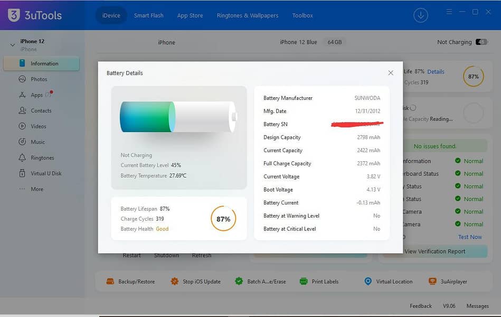Click the 87% battery ring in background panel

pos(473,77)
